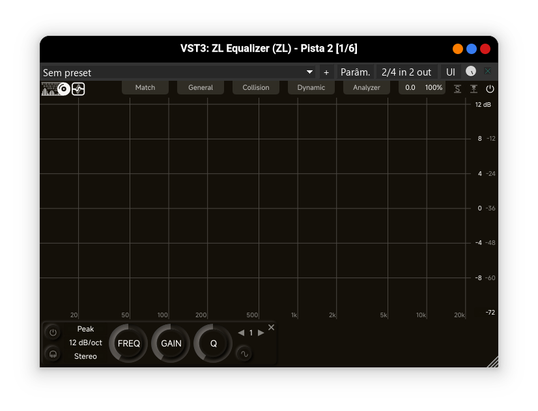Click the globe icon near UI button
The width and height of the screenshot is (538, 411).
point(470,72)
